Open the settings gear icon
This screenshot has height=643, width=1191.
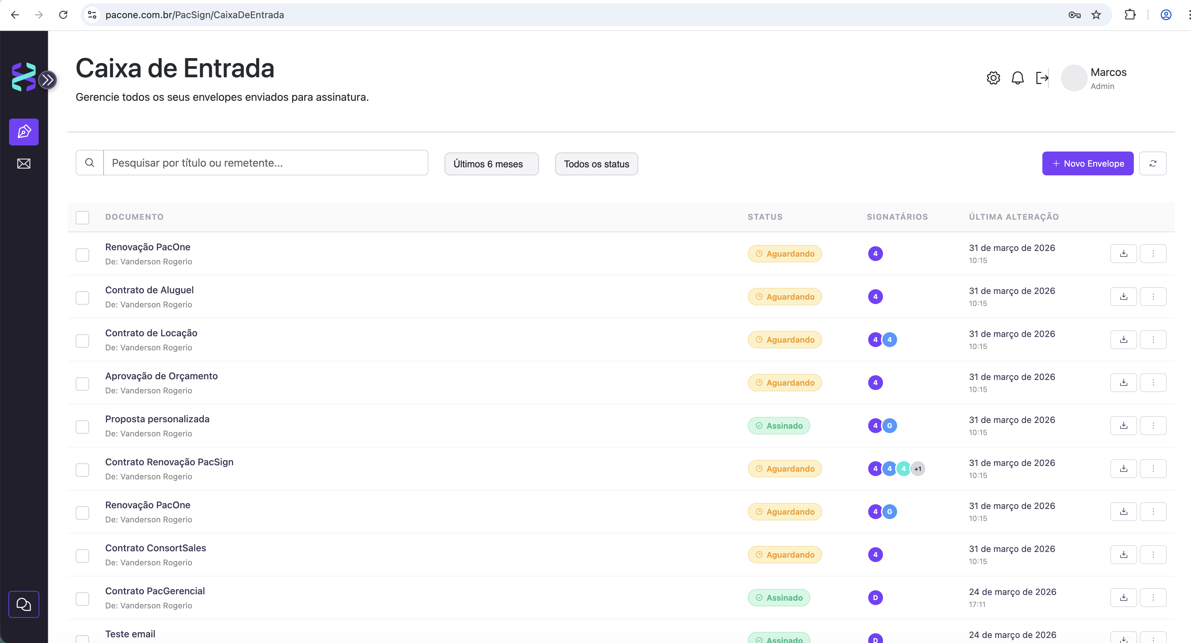coord(993,78)
